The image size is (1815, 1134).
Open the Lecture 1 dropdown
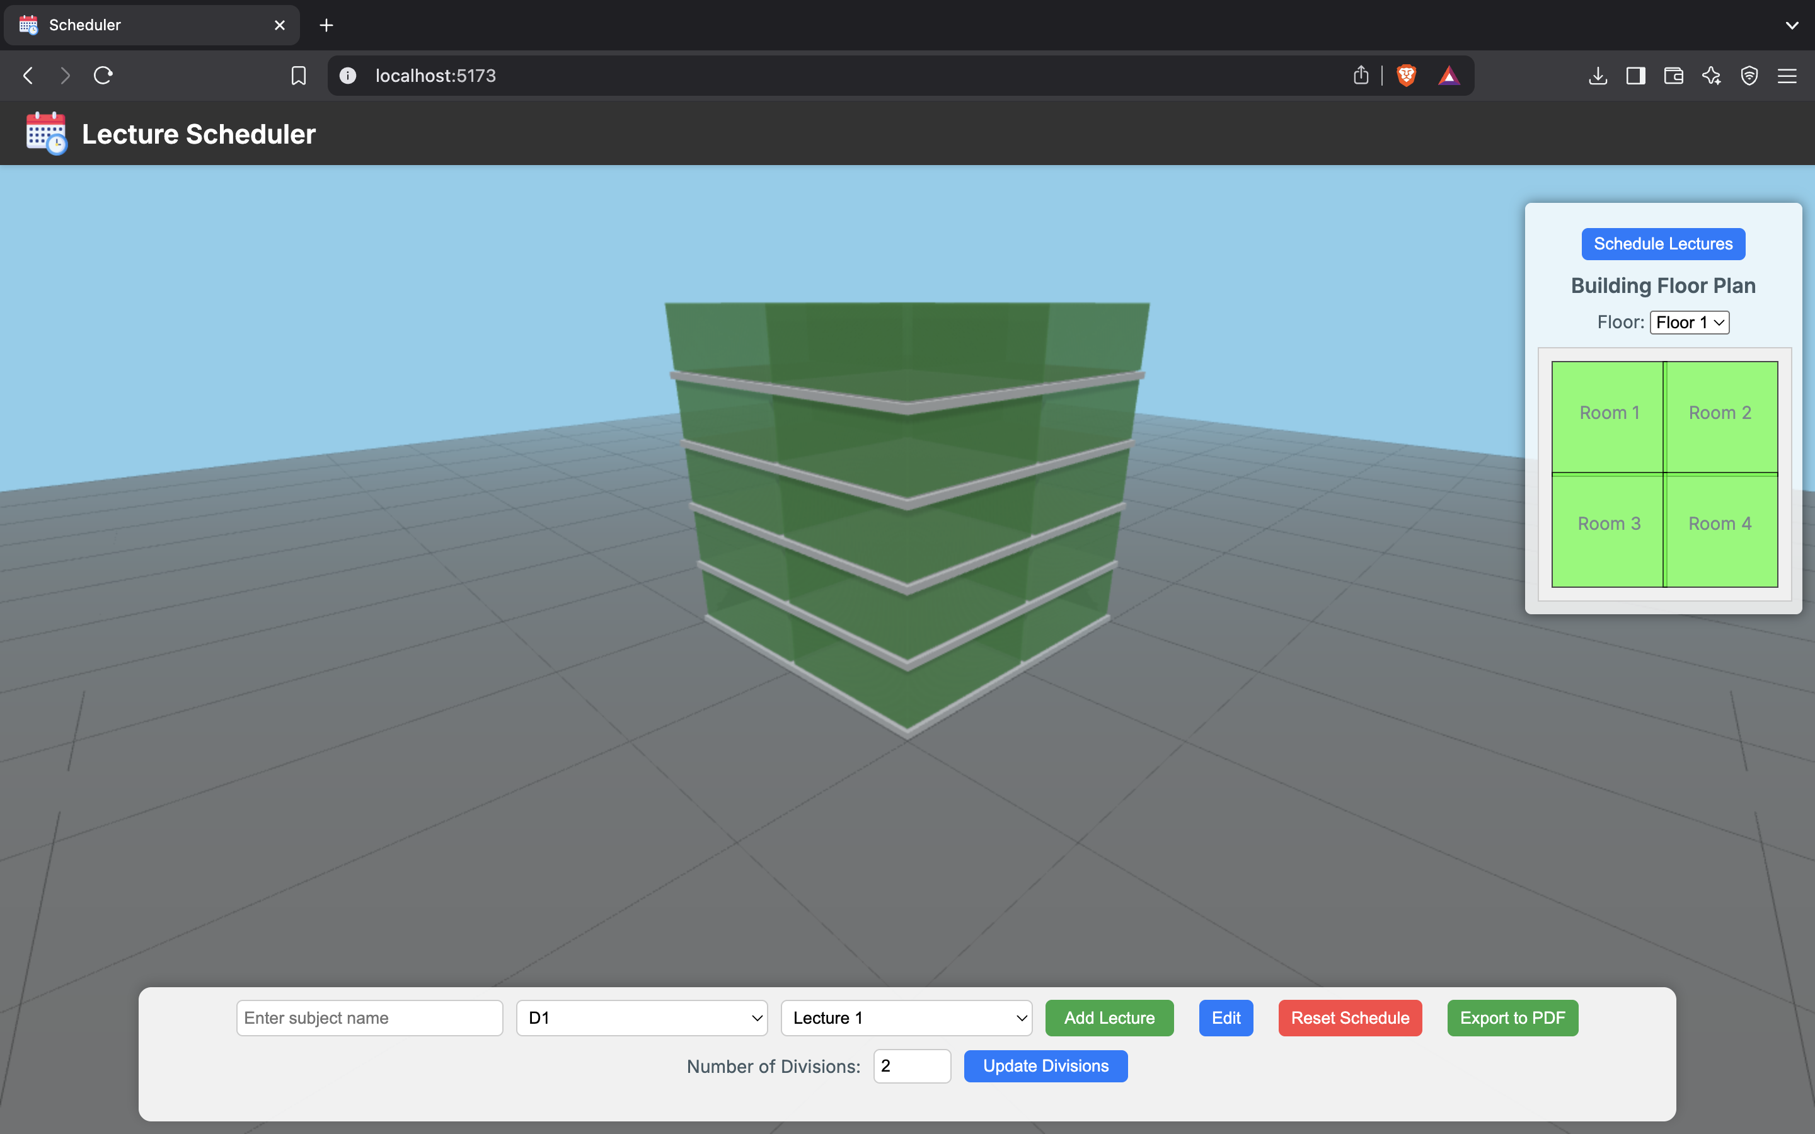tap(906, 1017)
